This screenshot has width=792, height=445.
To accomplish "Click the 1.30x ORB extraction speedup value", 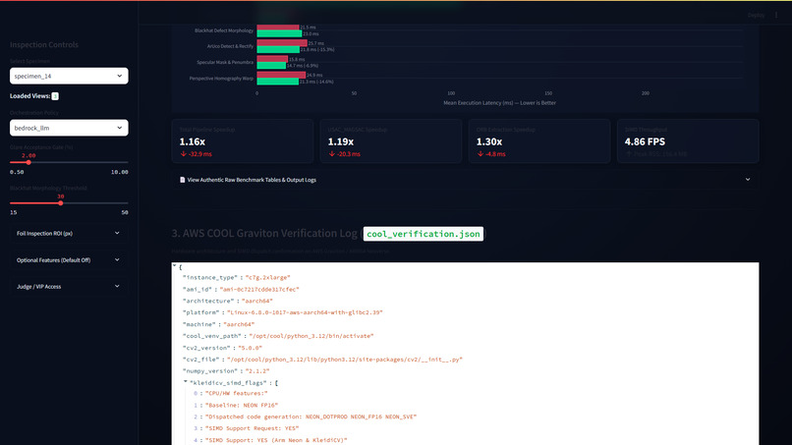I will coord(489,141).
